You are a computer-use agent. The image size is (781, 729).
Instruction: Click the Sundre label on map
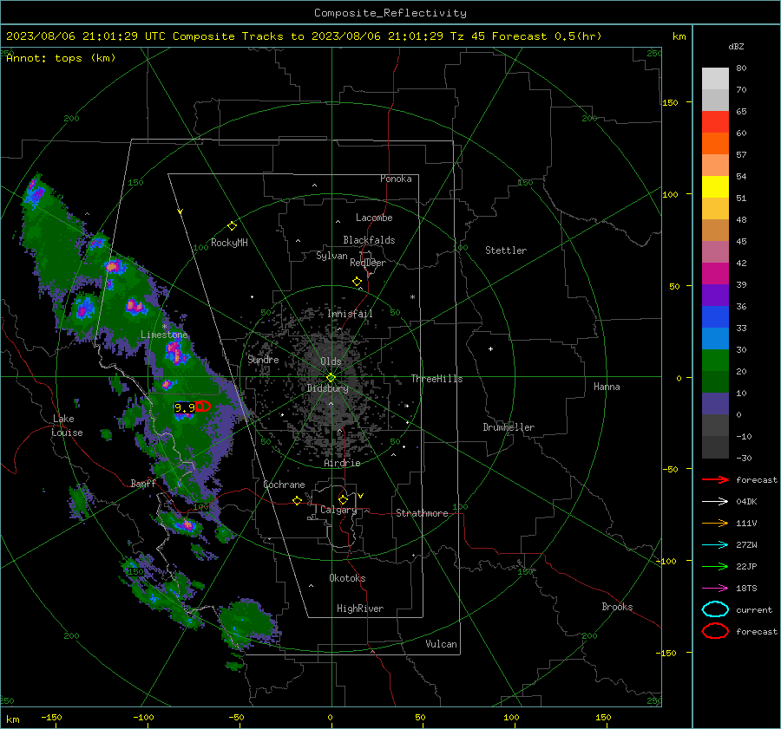pos(263,359)
